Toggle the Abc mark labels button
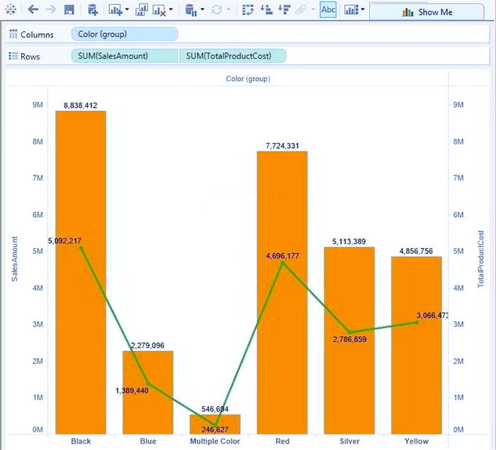 click(x=328, y=10)
